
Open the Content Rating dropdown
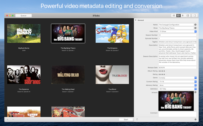(177, 81)
